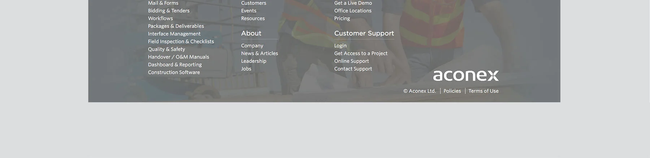Open Construction Software link
Viewport: 650px width, 158px height.
tap(174, 72)
